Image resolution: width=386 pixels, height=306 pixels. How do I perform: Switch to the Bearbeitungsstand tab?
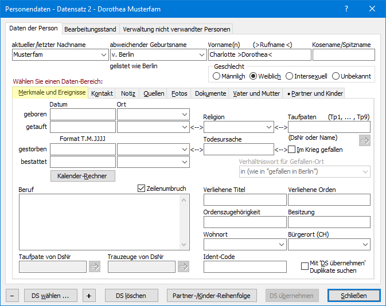coord(90,29)
